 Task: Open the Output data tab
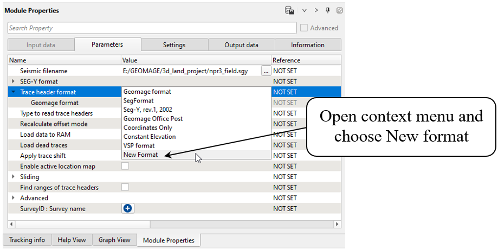[242, 45]
